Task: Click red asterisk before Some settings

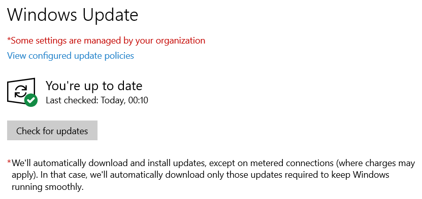Action: coord(9,39)
